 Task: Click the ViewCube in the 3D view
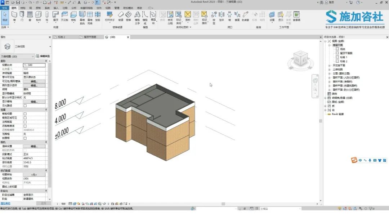[x=300, y=59]
